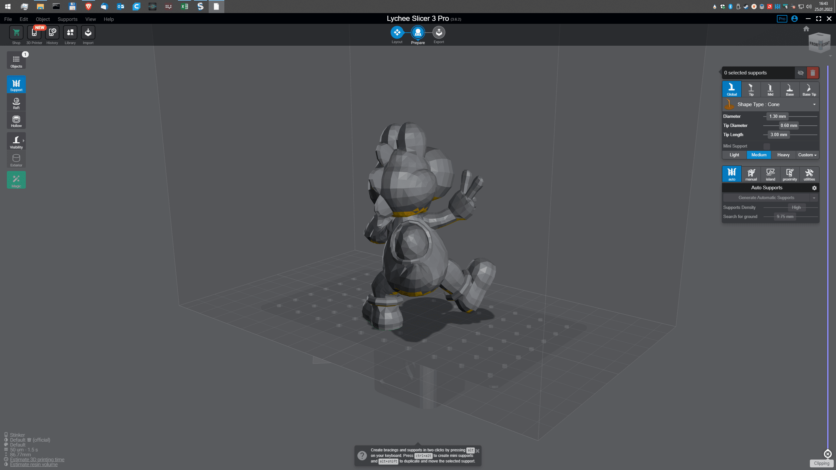
Task: Switch to manual supports mode
Action: pyautogui.click(x=751, y=174)
